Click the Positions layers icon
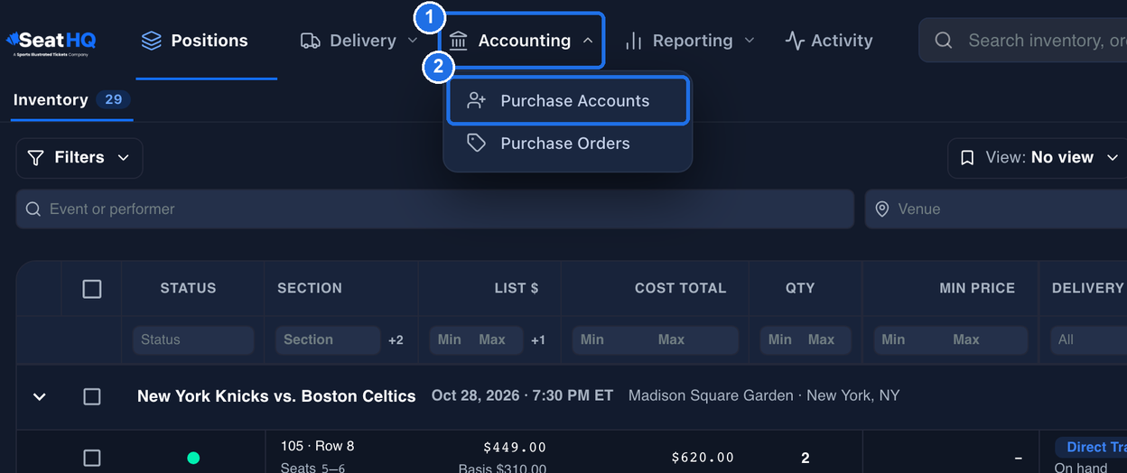 click(152, 41)
